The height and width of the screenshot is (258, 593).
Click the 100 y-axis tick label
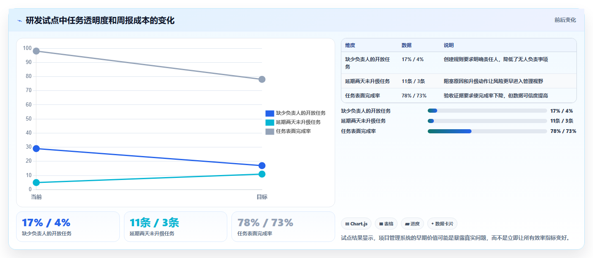pyautogui.click(x=27, y=48)
